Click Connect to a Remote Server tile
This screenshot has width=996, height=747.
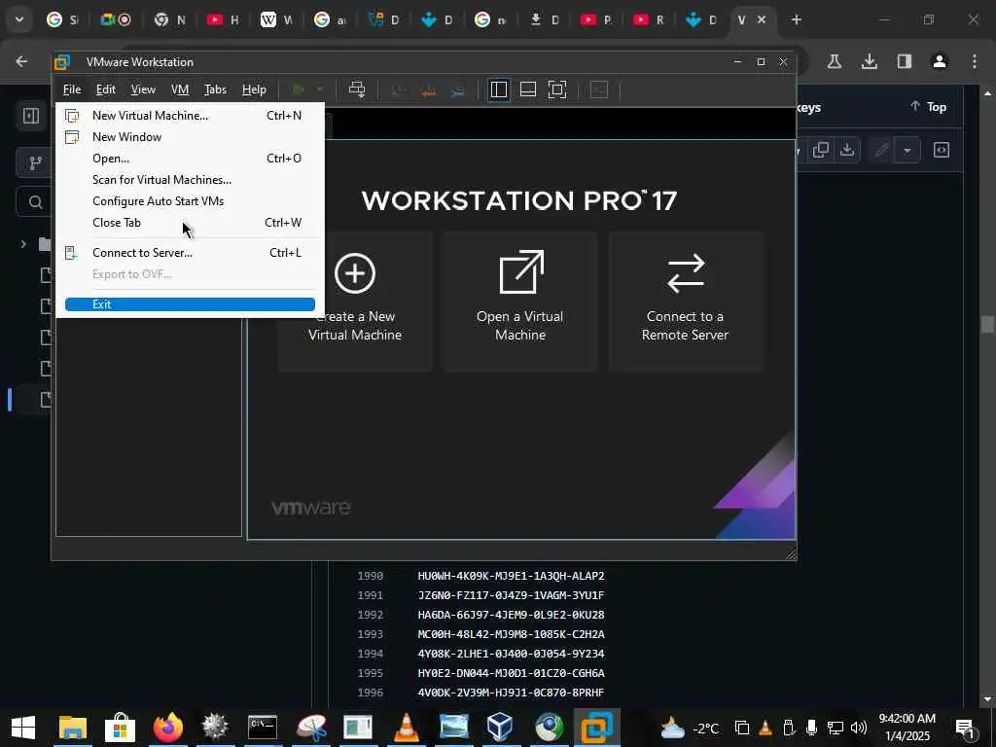pos(686,302)
